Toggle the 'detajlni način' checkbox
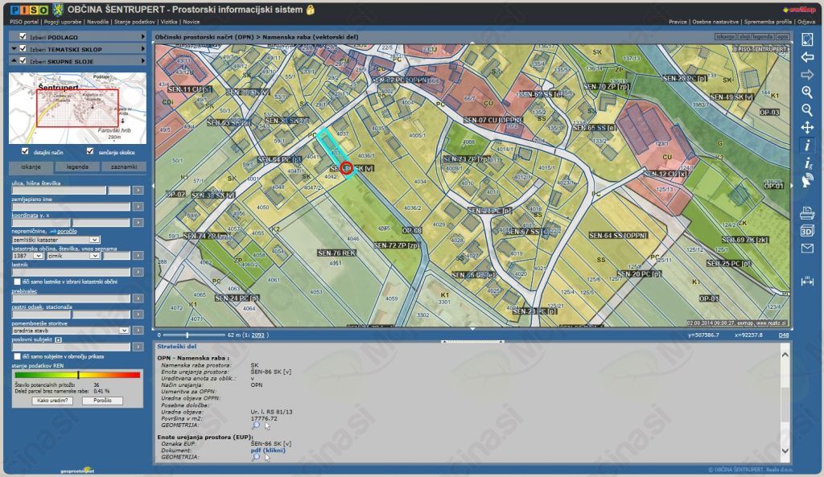 26,151
